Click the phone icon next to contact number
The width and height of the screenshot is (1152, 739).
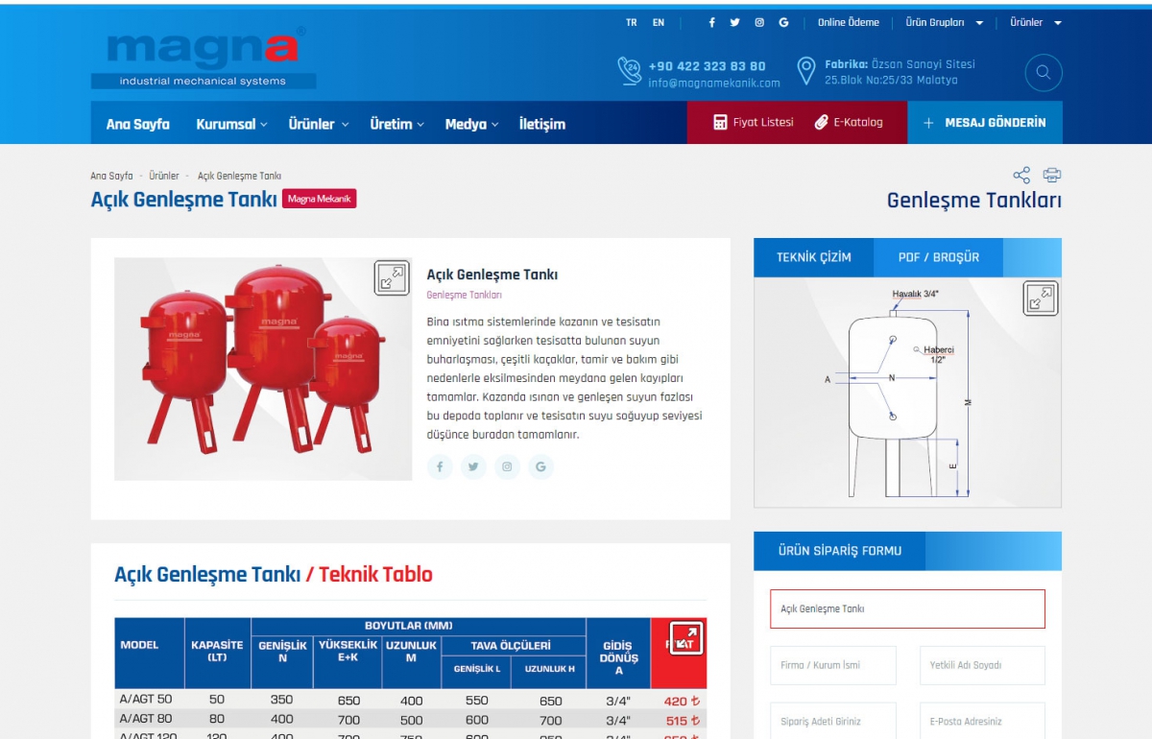click(629, 71)
